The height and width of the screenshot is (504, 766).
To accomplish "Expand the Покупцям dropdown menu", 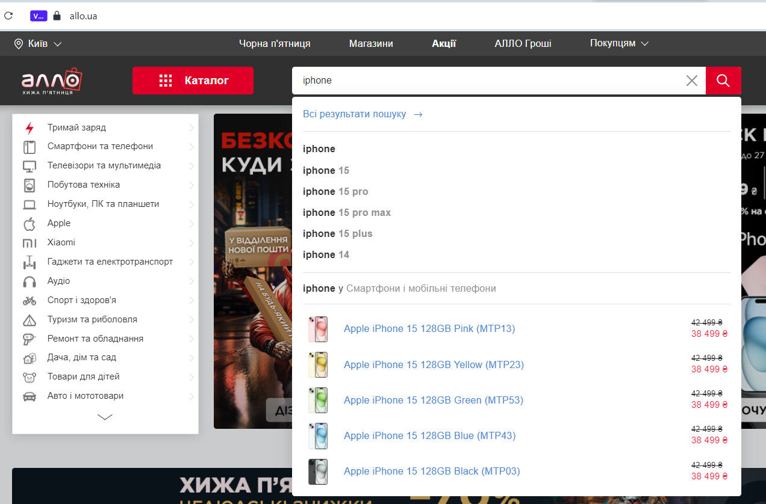I will pyautogui.click(x=619, y=43).
